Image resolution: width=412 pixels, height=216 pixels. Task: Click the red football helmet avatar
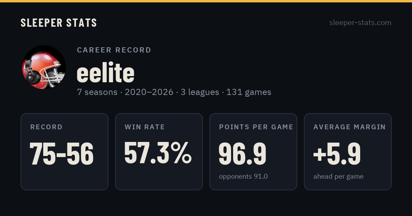44,67
